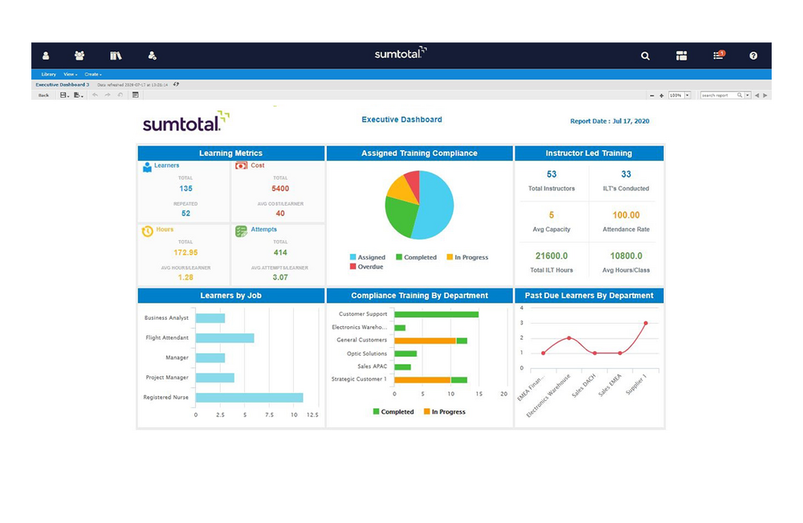The image size is (803, 523).
Task: Open the search report options dropdown arrow
Action: point(748,96)
